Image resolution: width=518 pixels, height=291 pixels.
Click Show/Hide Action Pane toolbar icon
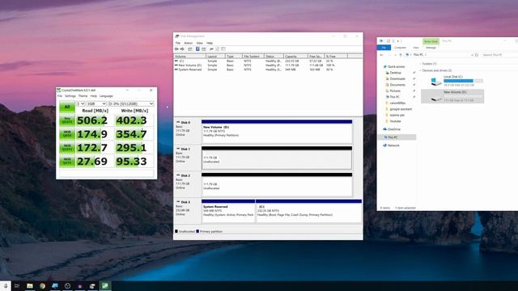204,49
